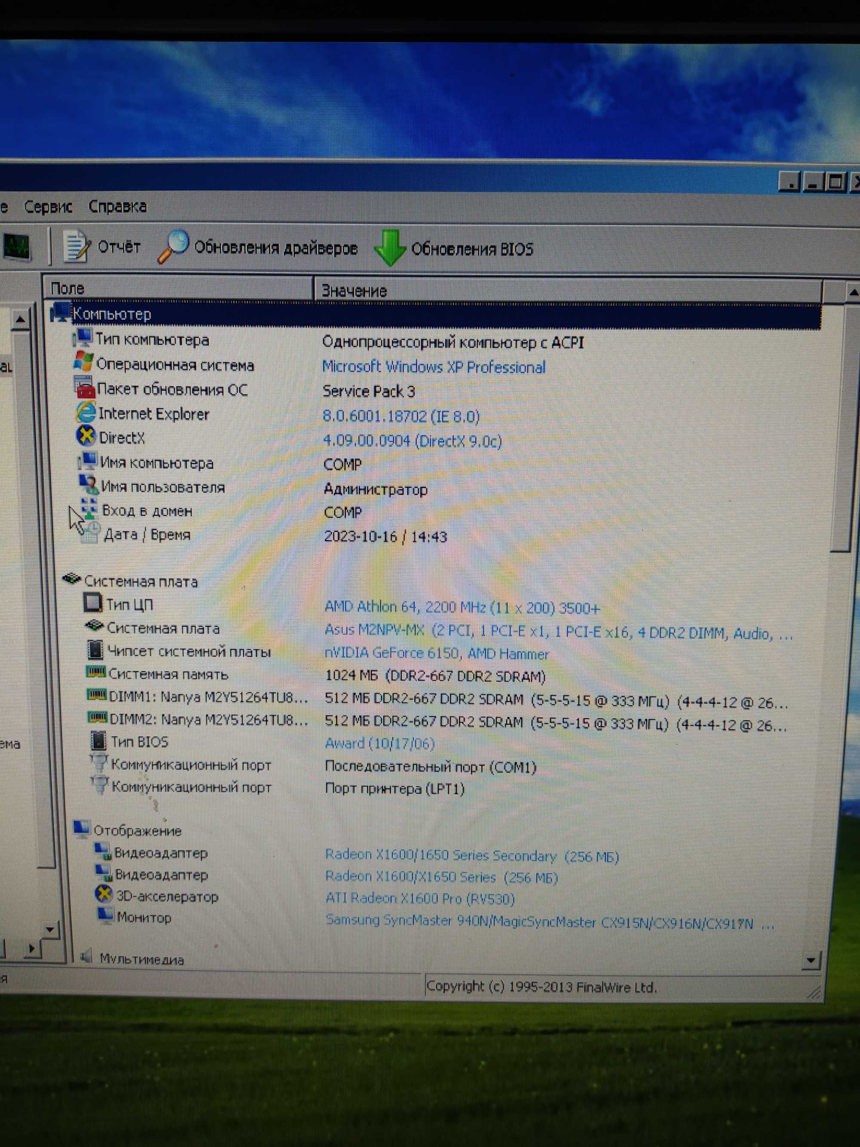Click the Отображение section header icon
The image size is (860, 1147).
pyautogui.click(x=81, y=828)
